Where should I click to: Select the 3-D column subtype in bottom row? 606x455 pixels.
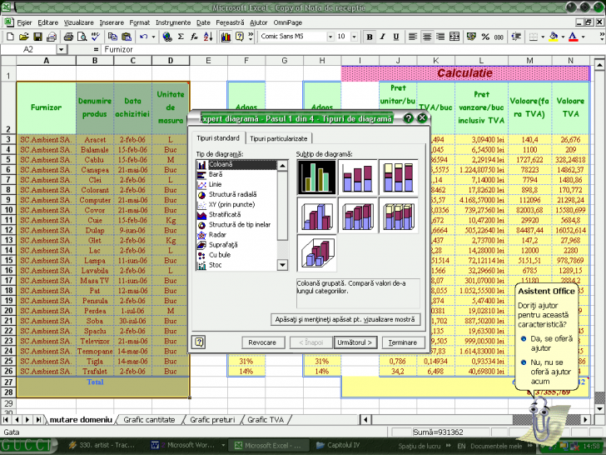(x=317, y=253)
